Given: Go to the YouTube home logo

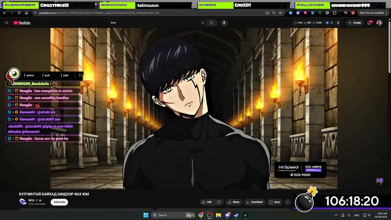Looking at the screenshot, I should pyautogui.click(x=22, y=23).
